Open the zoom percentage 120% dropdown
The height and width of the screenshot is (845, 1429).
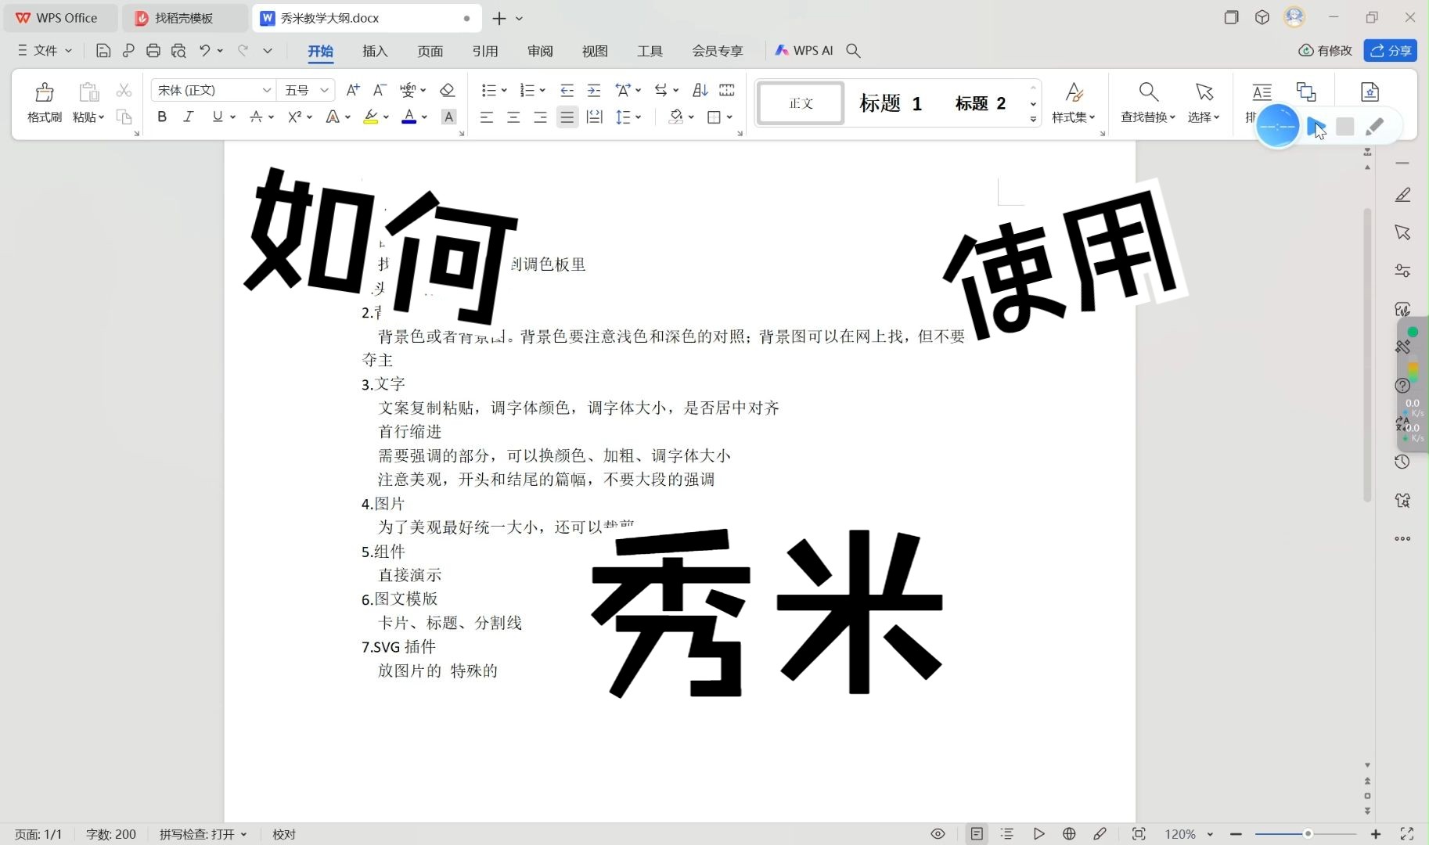[1189, 834]
